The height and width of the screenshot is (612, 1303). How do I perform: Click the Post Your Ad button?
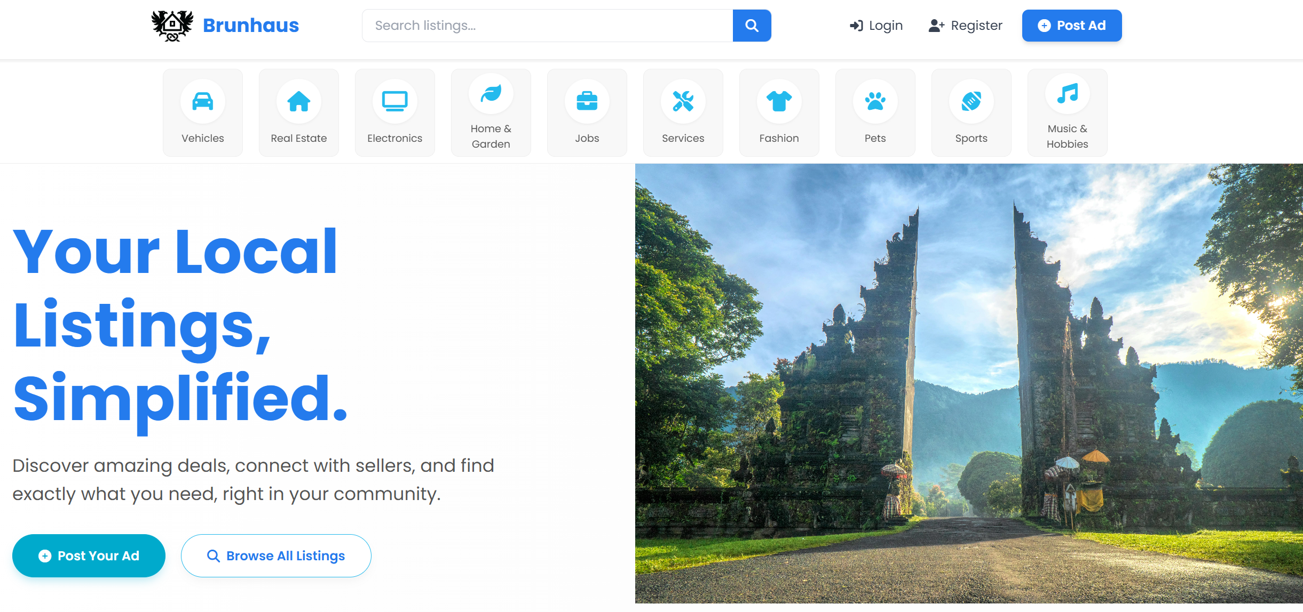[89, 555]
